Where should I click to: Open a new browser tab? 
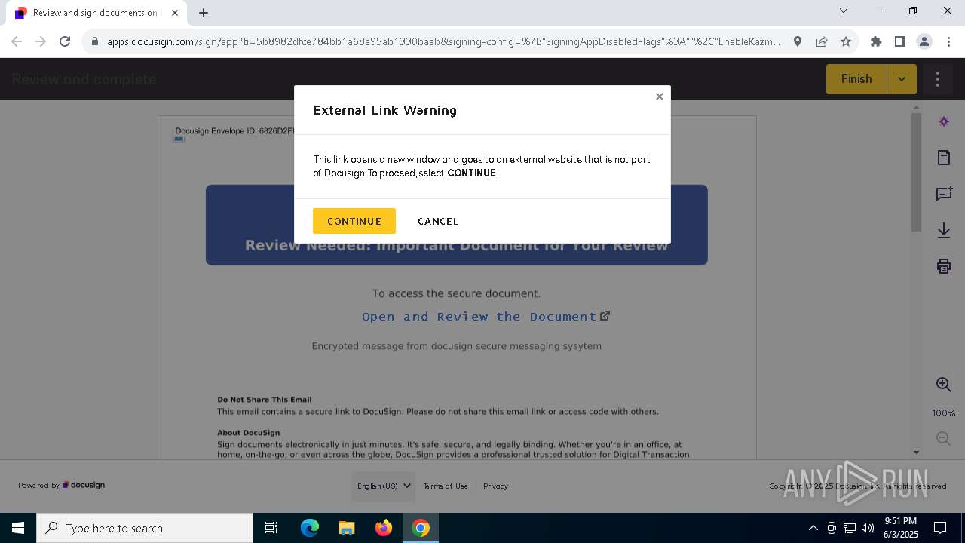[x=204, y=12]
